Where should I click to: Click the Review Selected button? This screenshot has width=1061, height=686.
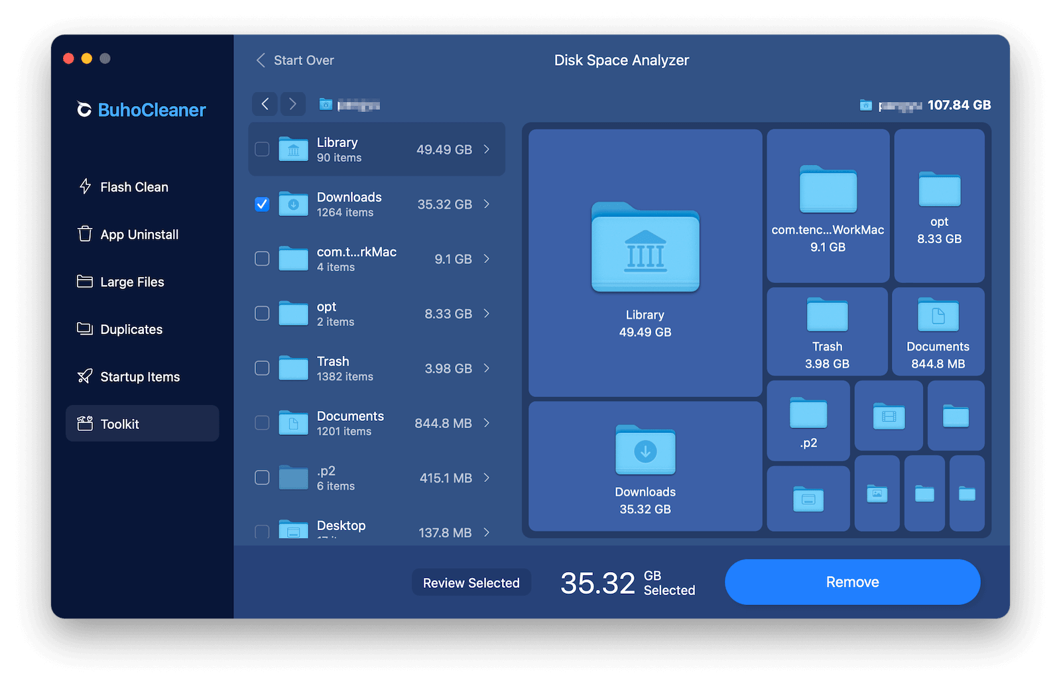(x=471, y=583)
